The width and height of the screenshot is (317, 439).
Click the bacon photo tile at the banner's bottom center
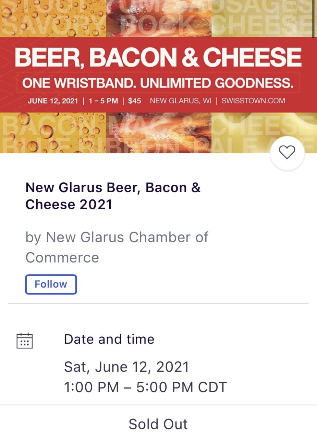pos(159,132)
